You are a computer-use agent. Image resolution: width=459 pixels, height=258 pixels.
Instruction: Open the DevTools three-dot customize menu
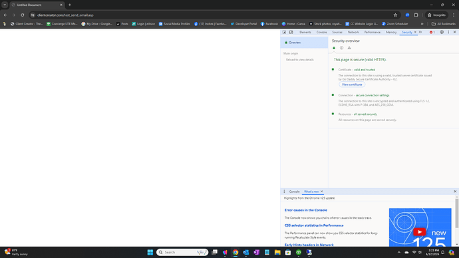(x=448, y=32)
